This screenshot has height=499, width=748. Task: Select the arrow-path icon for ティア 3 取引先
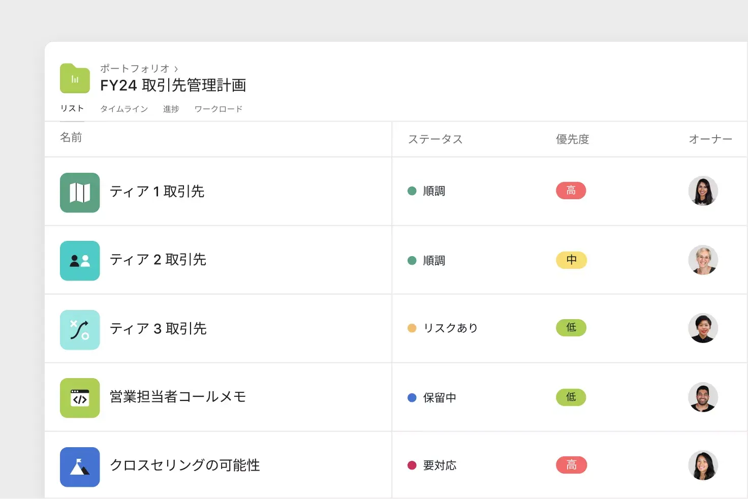click(80, 329)
